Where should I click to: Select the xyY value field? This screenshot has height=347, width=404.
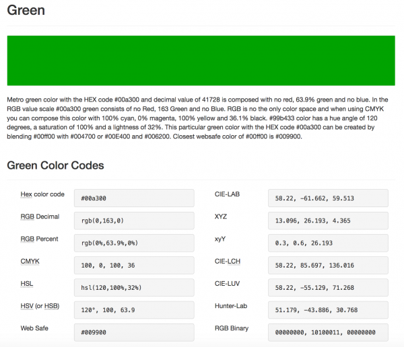pos(328,243)
